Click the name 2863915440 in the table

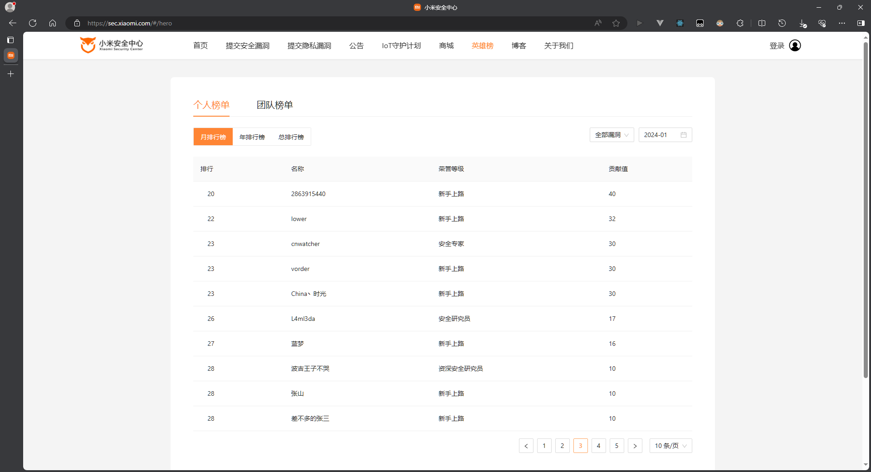[308, 194]
